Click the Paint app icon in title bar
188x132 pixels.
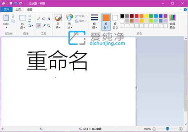(3, 3)
